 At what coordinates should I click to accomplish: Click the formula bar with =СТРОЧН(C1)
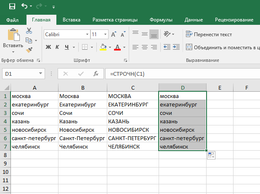coord(183,74)
